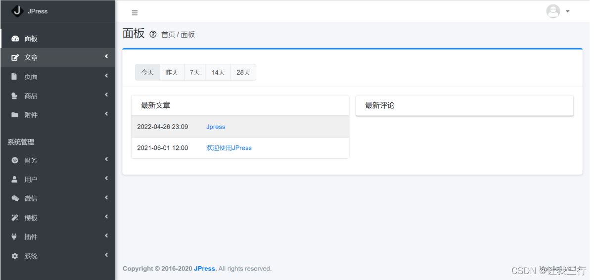Click the 面板 dashboard gauge icon
Image resolution: width=594 pixels, height=280 pixels.
pos(15,39)
